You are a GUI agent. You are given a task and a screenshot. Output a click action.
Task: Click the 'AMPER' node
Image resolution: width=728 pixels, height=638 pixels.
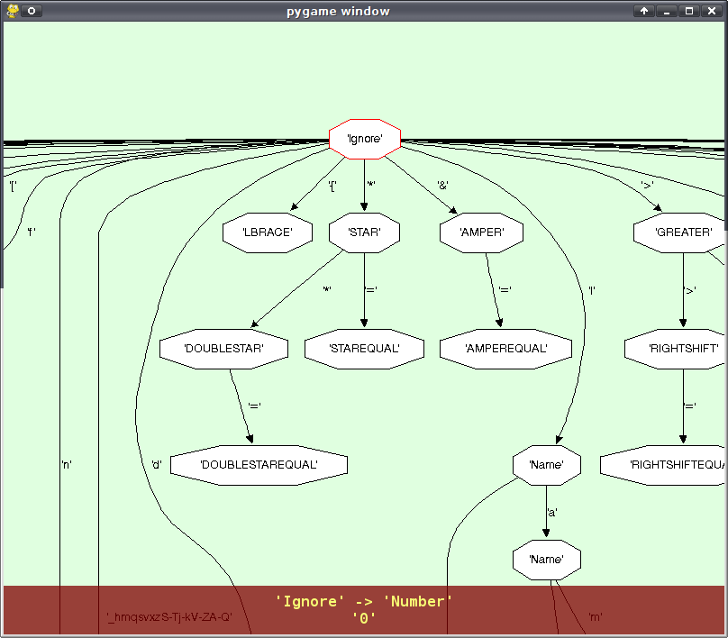(x=481, y=232)
